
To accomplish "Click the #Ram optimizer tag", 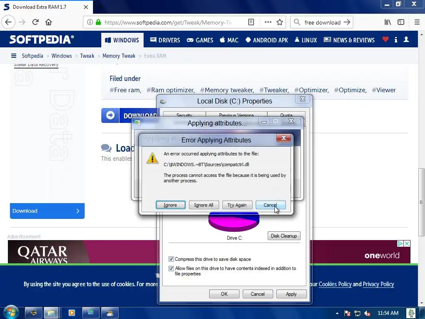I will coord(171,90).
